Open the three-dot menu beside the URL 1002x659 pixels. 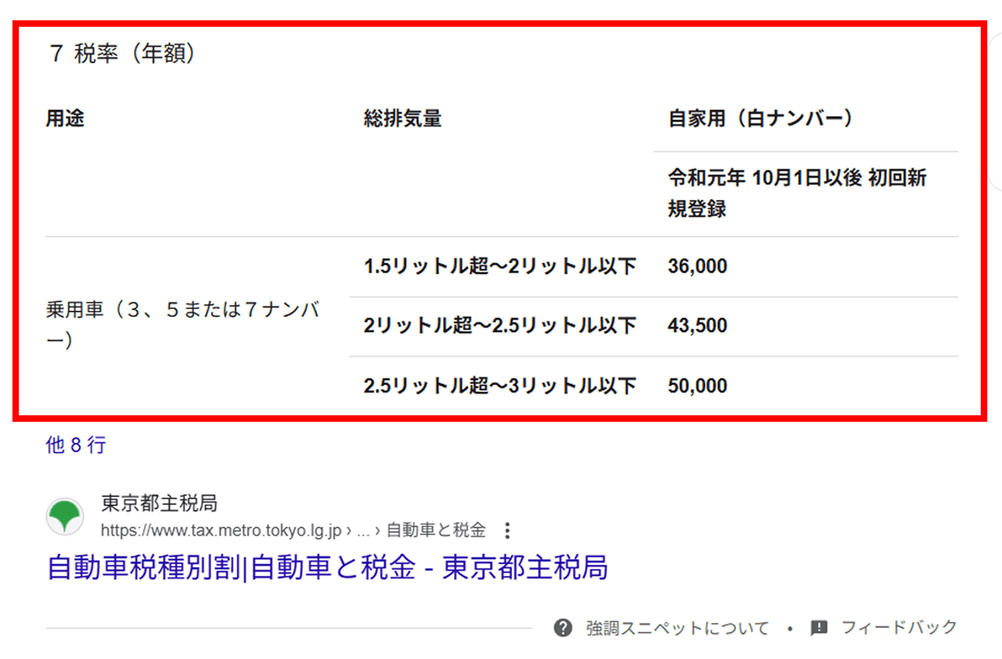pos(507,531)
